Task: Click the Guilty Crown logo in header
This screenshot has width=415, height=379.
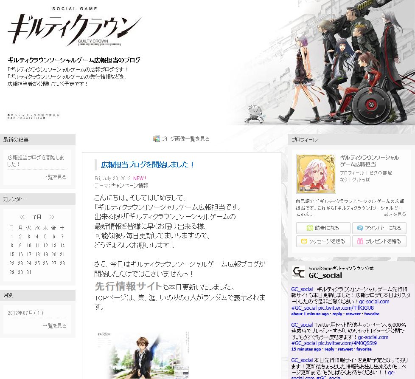Action: 75,26
